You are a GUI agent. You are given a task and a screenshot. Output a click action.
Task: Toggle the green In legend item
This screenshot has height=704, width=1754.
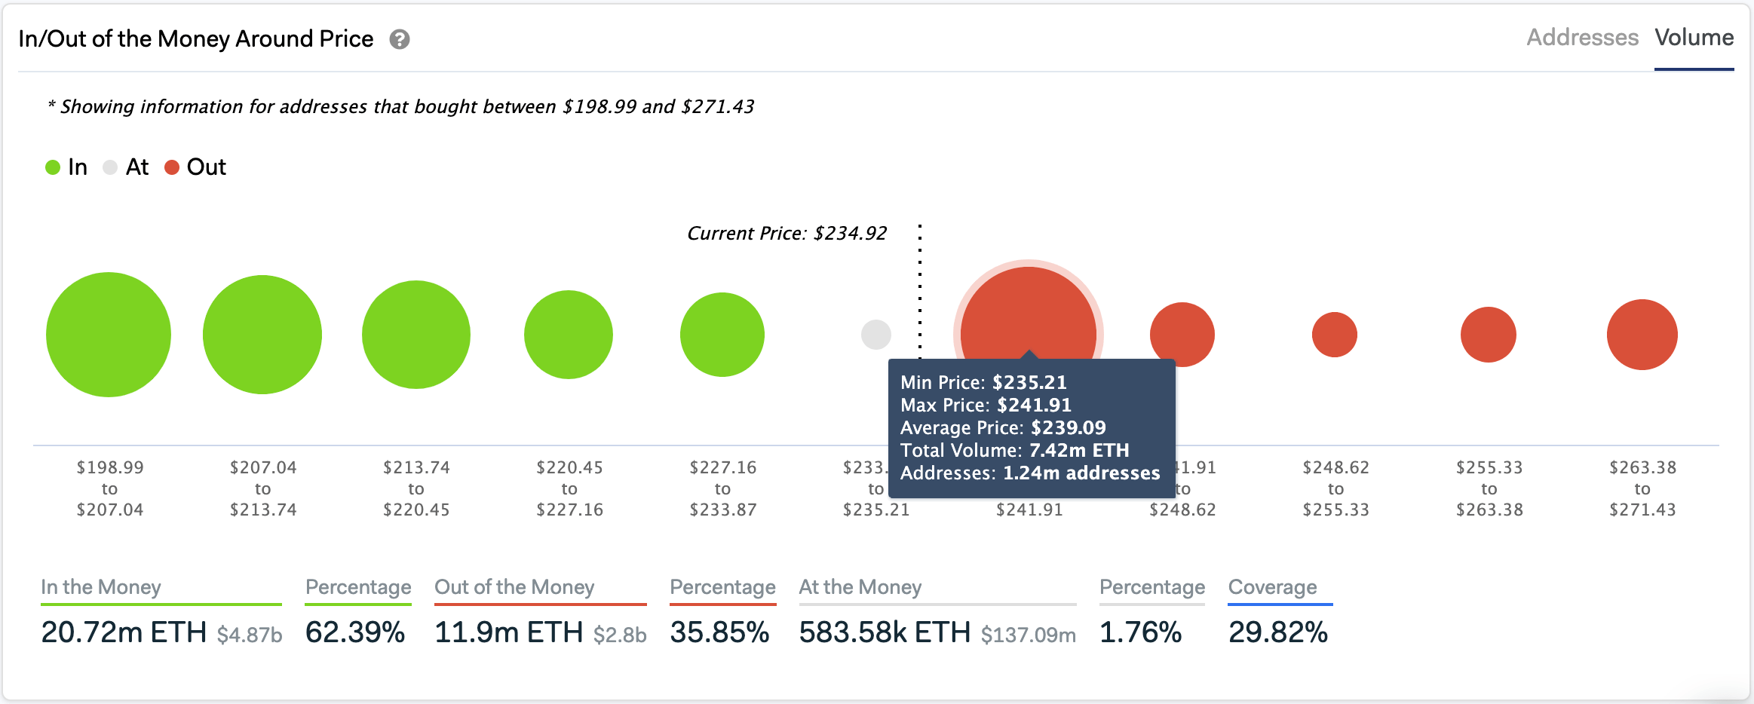(x=66, y=167)
